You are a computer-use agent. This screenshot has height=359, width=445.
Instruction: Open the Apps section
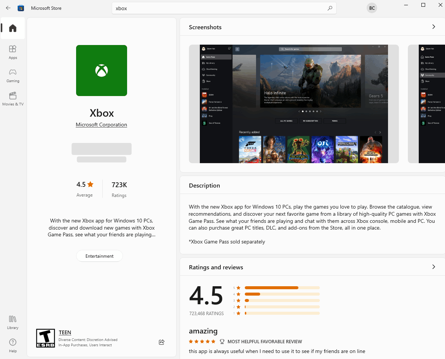click(x=13, y=52)
